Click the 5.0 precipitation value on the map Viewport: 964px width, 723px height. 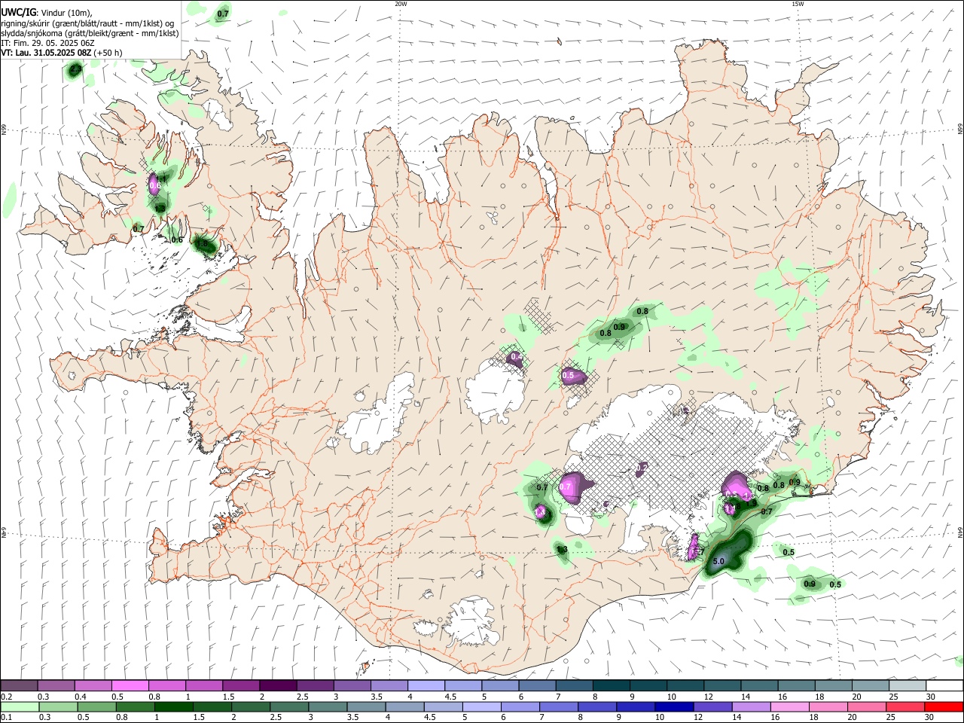pyautogui.click(x=718, y=562)
